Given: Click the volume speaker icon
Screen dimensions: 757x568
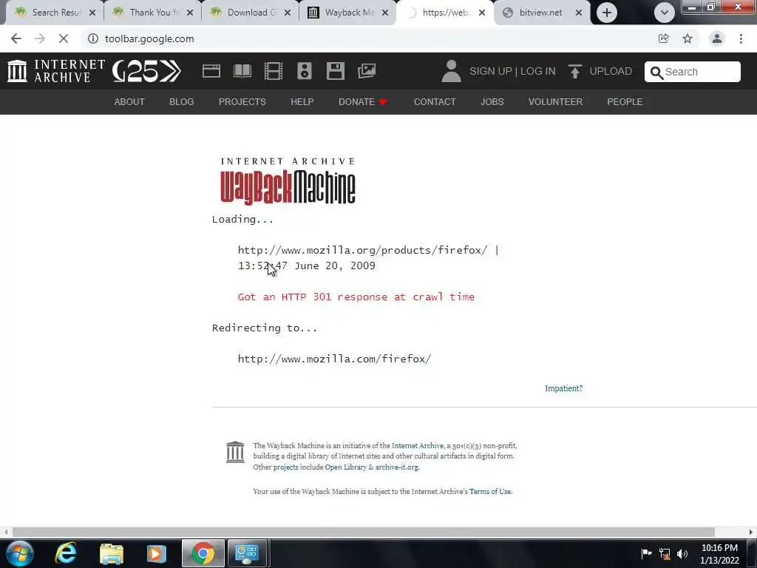Looking at the screenshot, I should coord(682,553).
